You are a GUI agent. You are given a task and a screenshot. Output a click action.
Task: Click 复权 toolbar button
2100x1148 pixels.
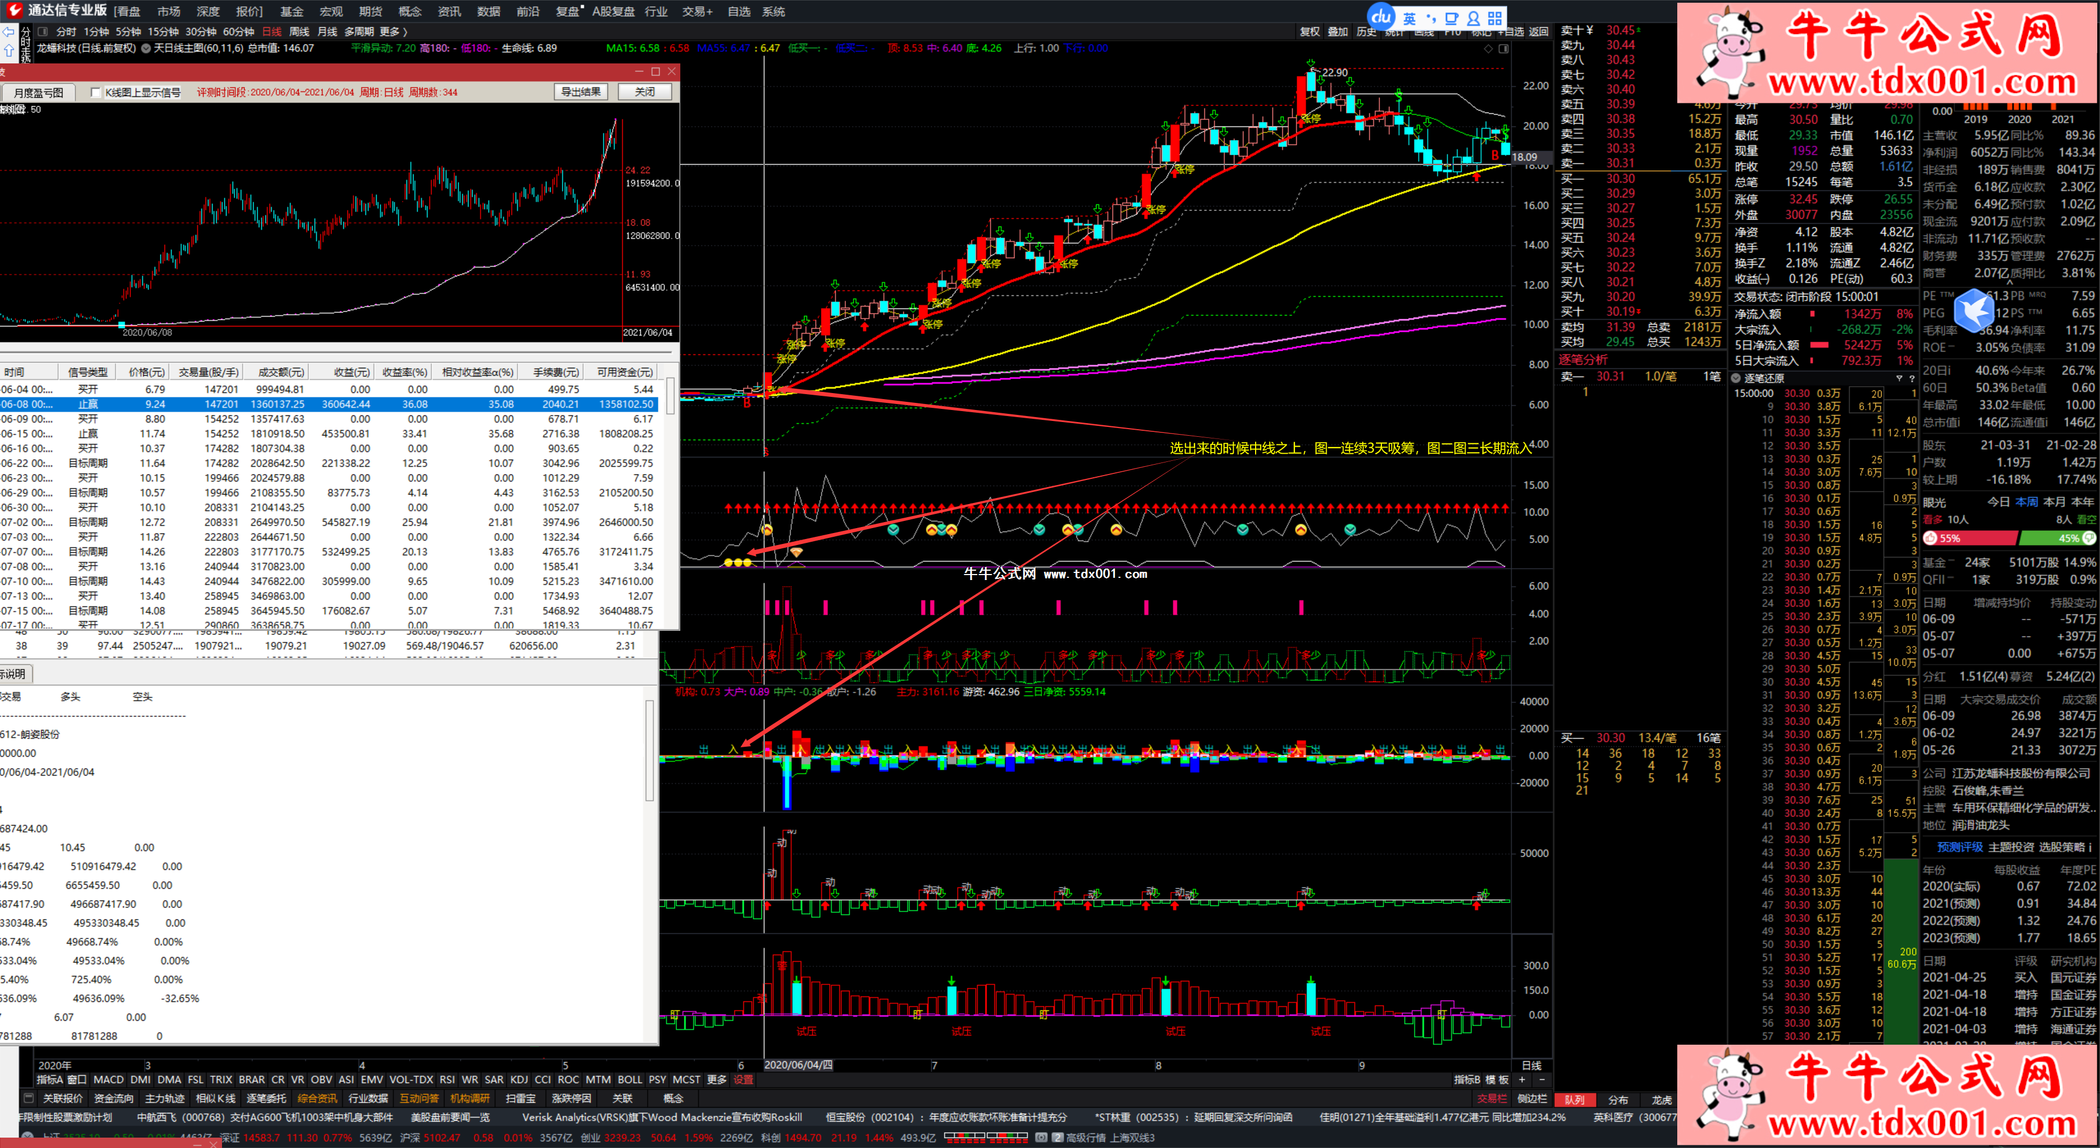pos(1309,32)
